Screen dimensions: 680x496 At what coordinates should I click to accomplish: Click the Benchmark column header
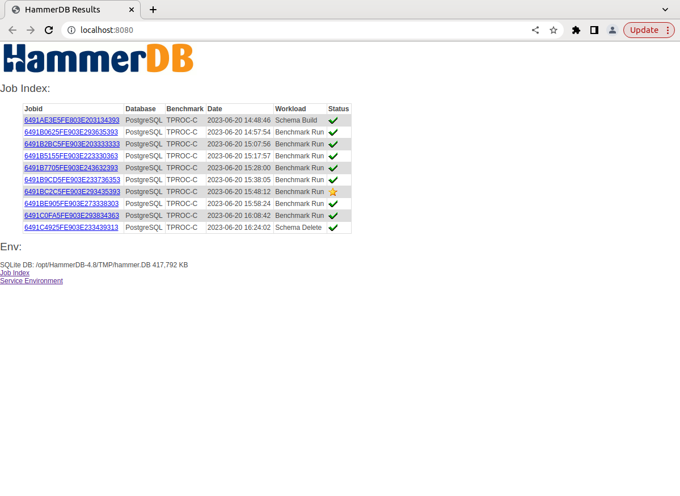tap(185, 109)
